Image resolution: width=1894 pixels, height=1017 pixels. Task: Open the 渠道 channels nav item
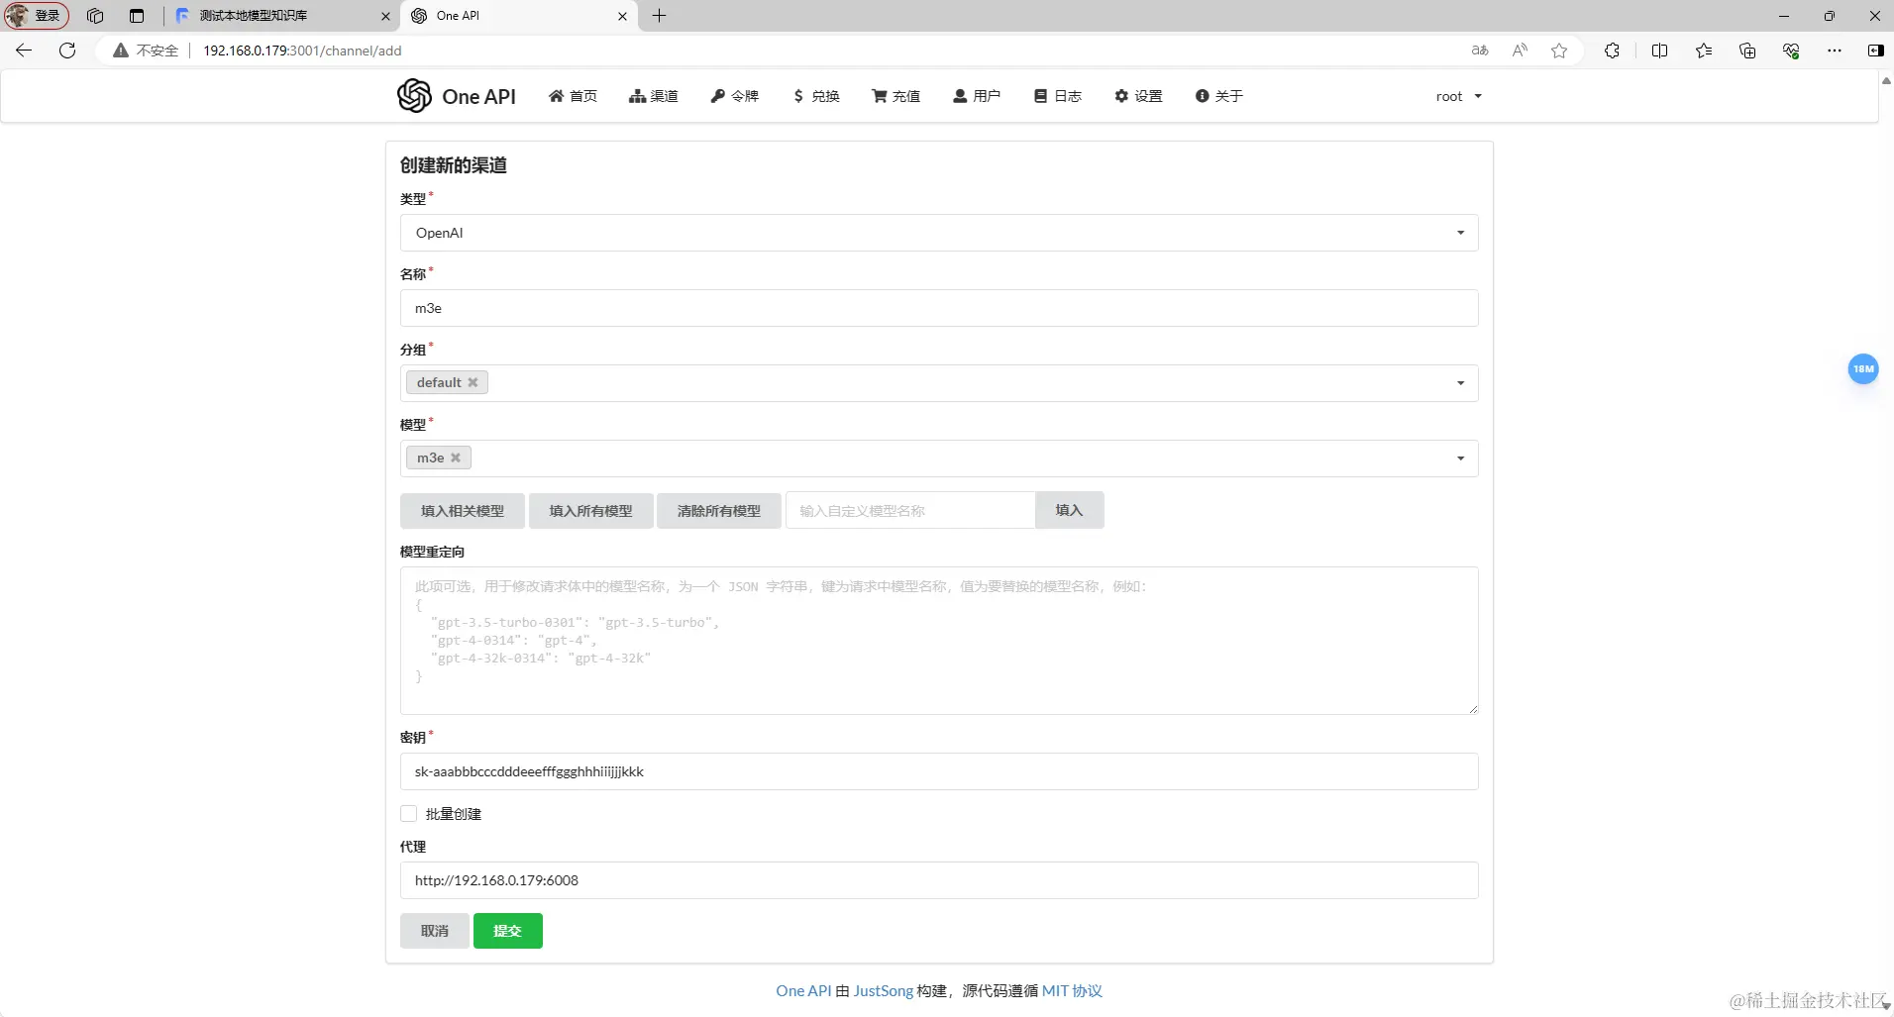point(654,96)
